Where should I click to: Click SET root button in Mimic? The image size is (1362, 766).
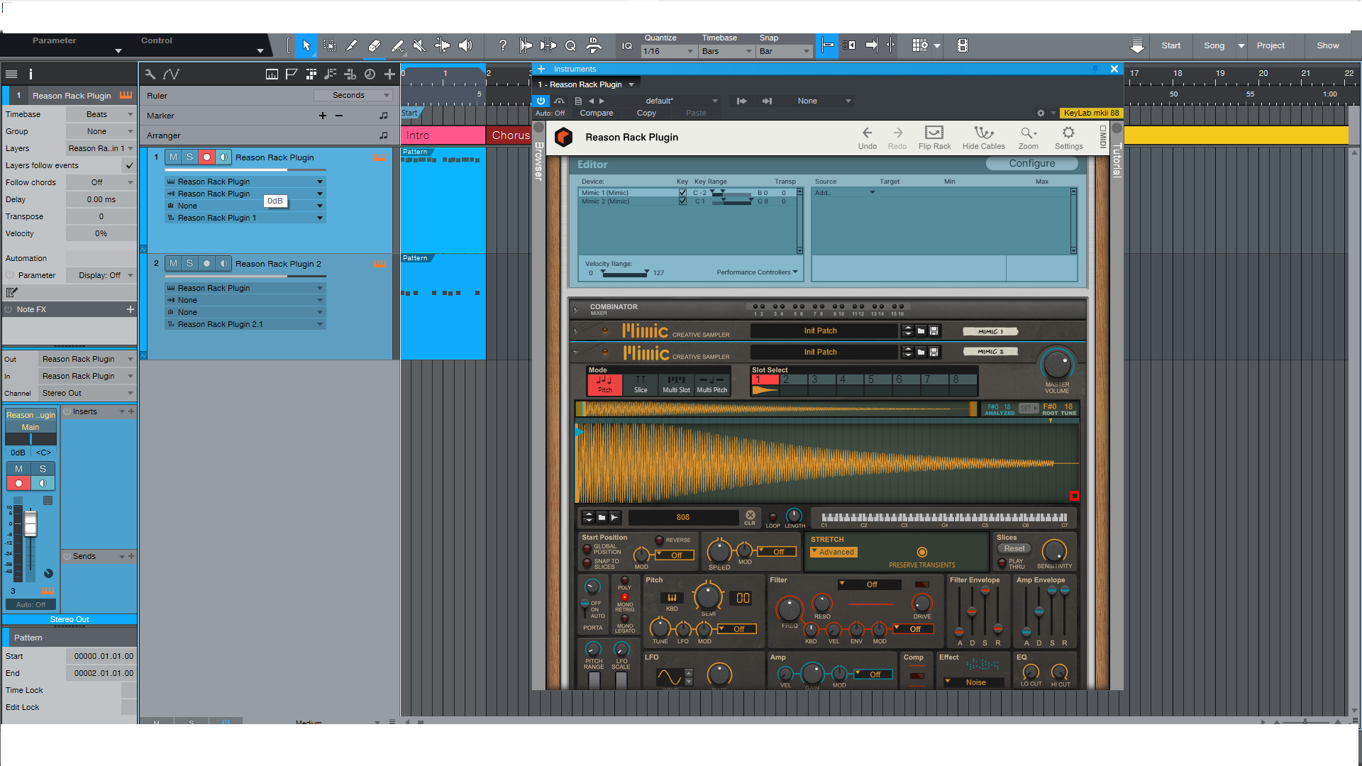[1027, 409]
